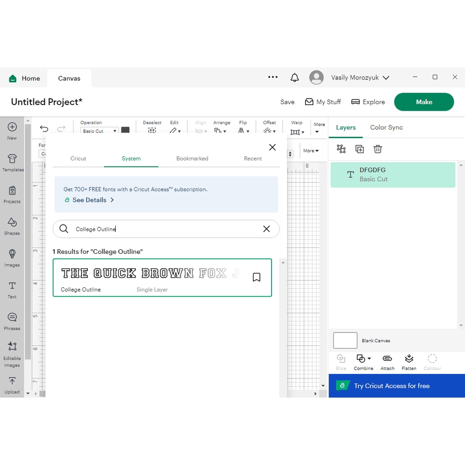465x465 pixels.
Task: Expand the Vasily Morozyuk account menu
Action: [360, 78]
